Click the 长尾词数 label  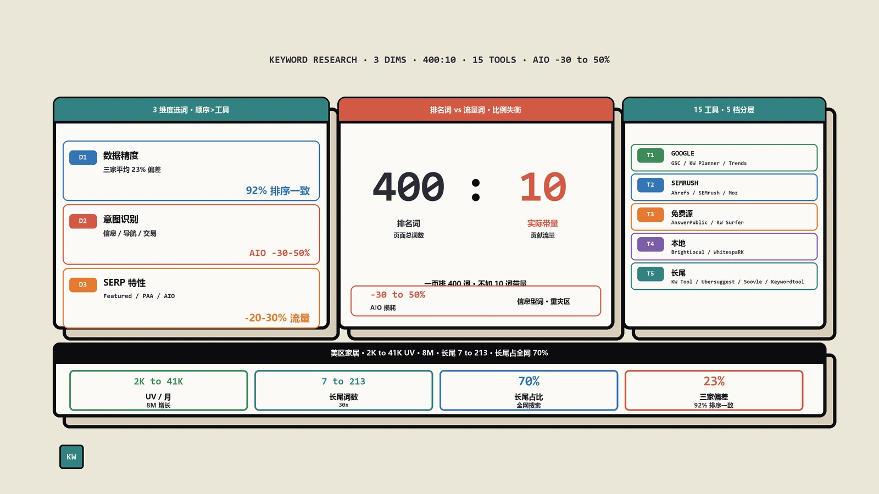(344, 397)
